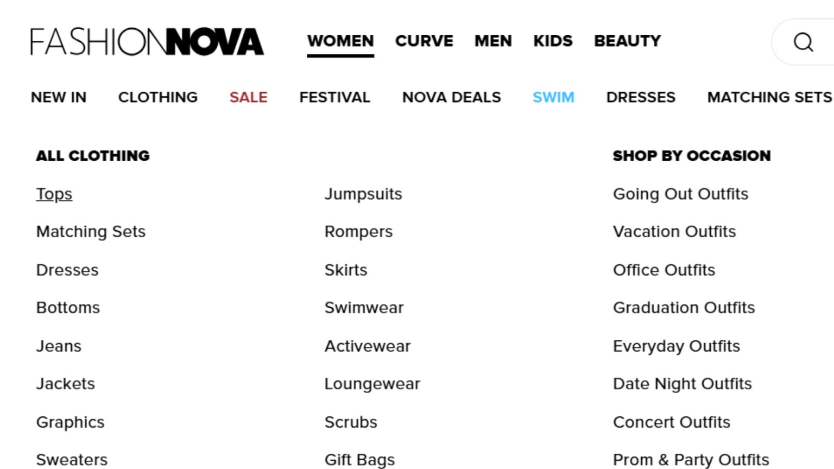The height and width of the screenshot is (469, 834).
Task: Open NOVA DEALS
Action: 451,97
